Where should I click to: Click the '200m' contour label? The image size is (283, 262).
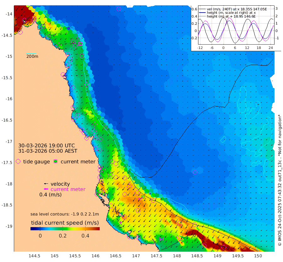(x=32, y=57)
